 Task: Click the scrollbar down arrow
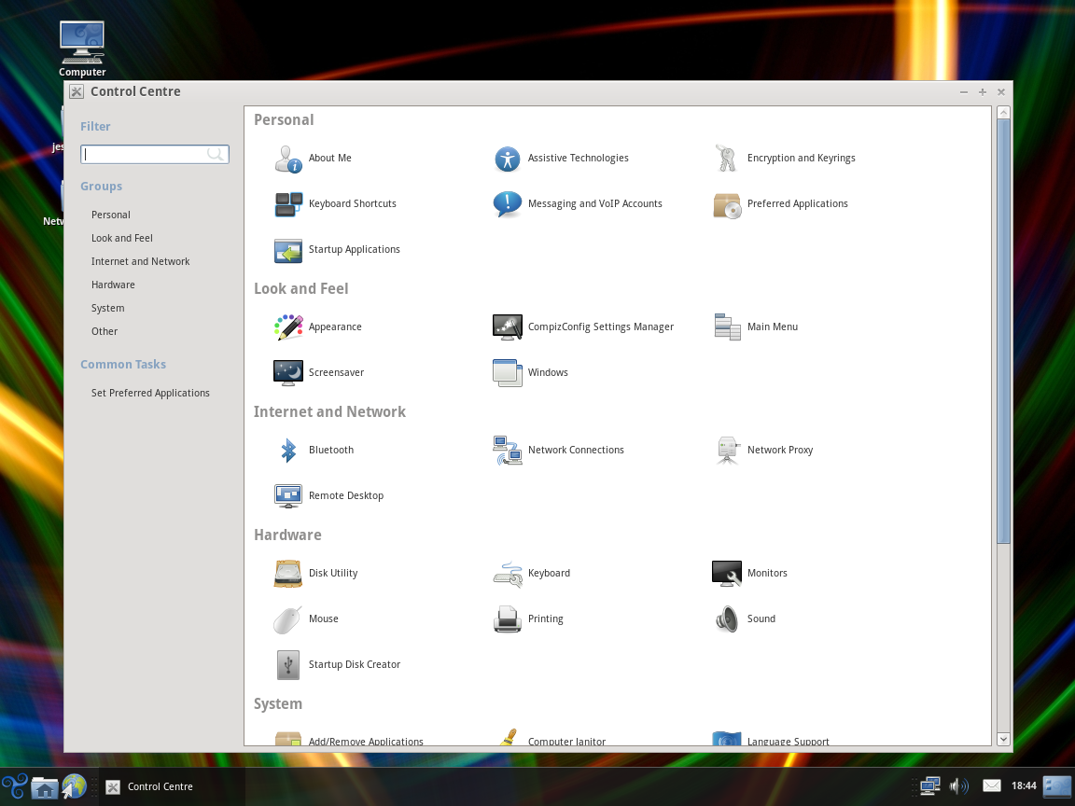tap(1004, 739)
